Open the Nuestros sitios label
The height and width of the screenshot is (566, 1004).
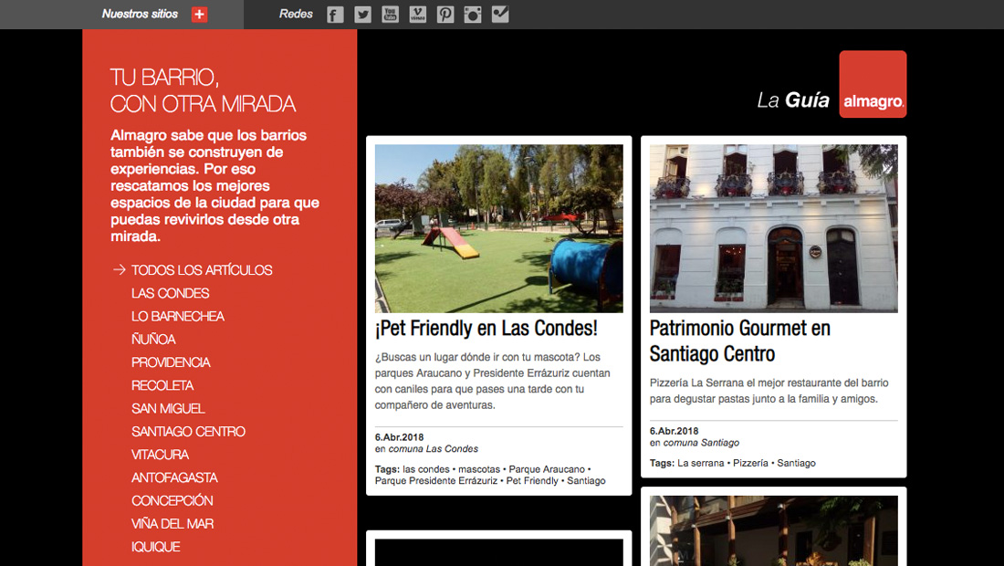tap(140, 14)
